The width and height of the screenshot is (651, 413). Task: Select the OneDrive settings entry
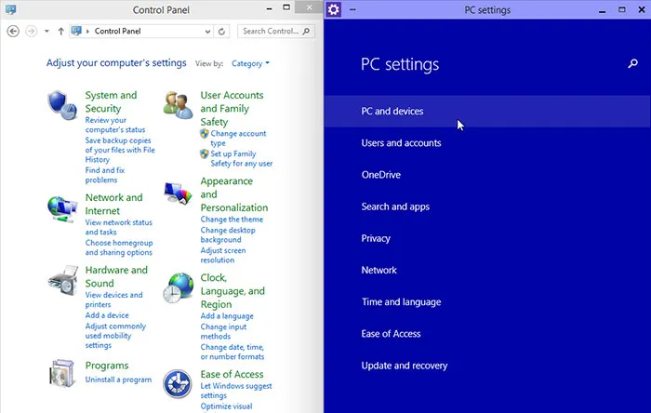tap(380, 175)
